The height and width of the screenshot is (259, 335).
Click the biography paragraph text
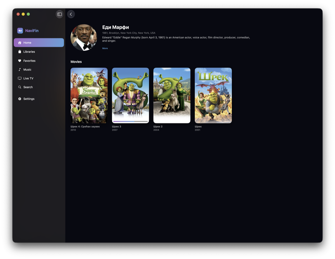pos(176,39)
